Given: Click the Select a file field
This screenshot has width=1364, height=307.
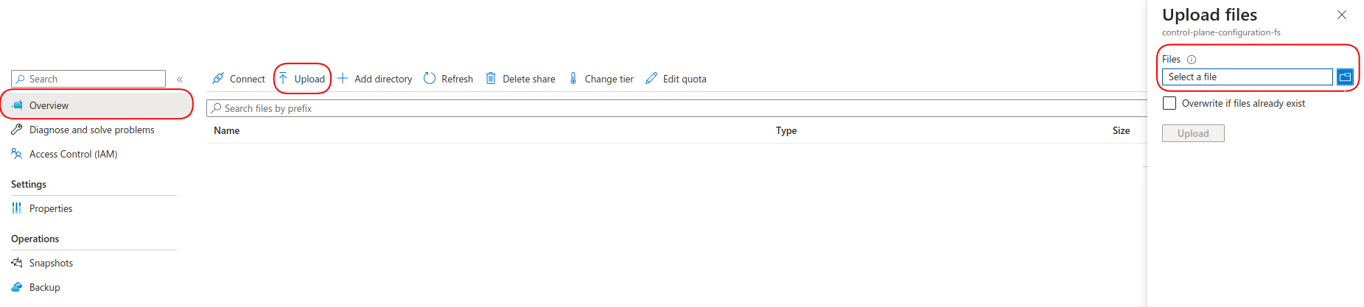Looking at the screenshot, I should pyautogui.click(x=1248, y=77).
